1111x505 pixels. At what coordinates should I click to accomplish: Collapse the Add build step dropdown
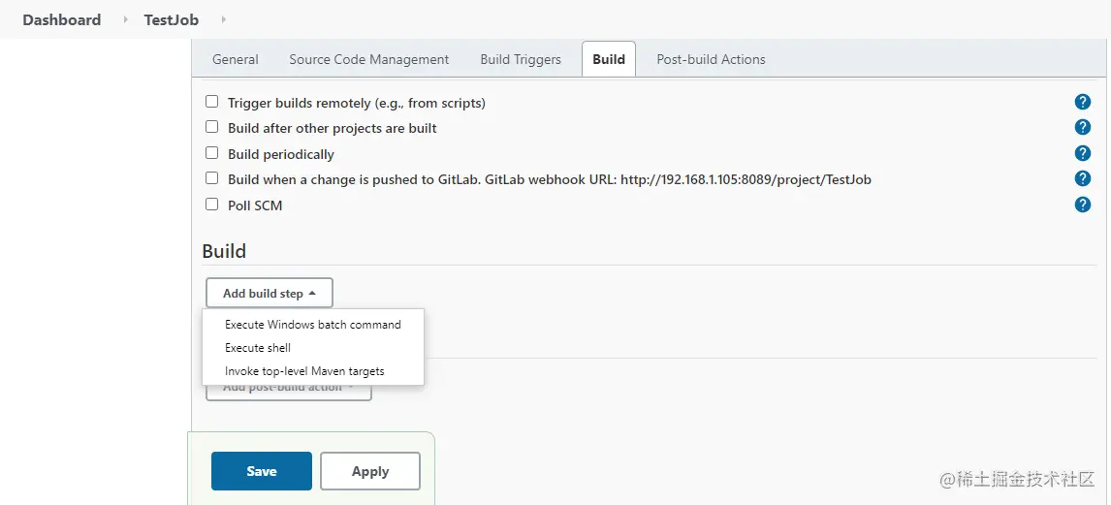pyautogui.click(x=269, y=293)
